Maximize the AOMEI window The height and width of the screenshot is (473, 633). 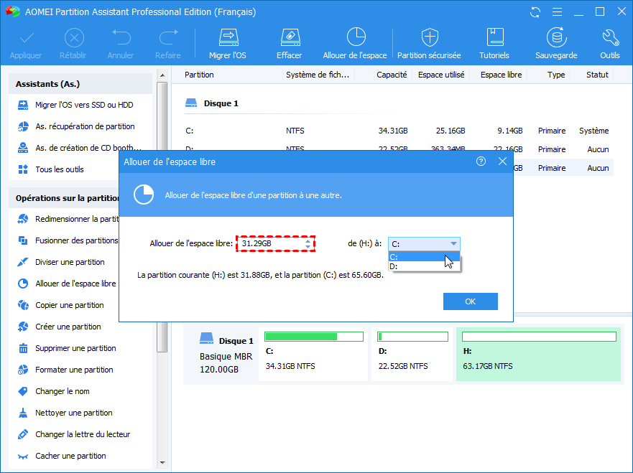click(x=600, y=11)
